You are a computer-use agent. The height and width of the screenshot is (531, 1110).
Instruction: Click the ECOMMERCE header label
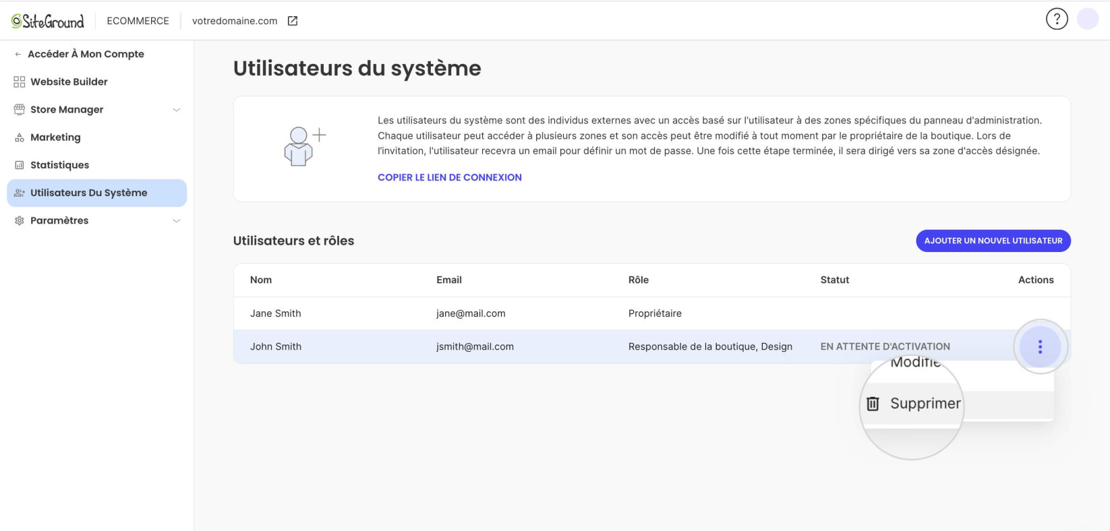(138, 21)
